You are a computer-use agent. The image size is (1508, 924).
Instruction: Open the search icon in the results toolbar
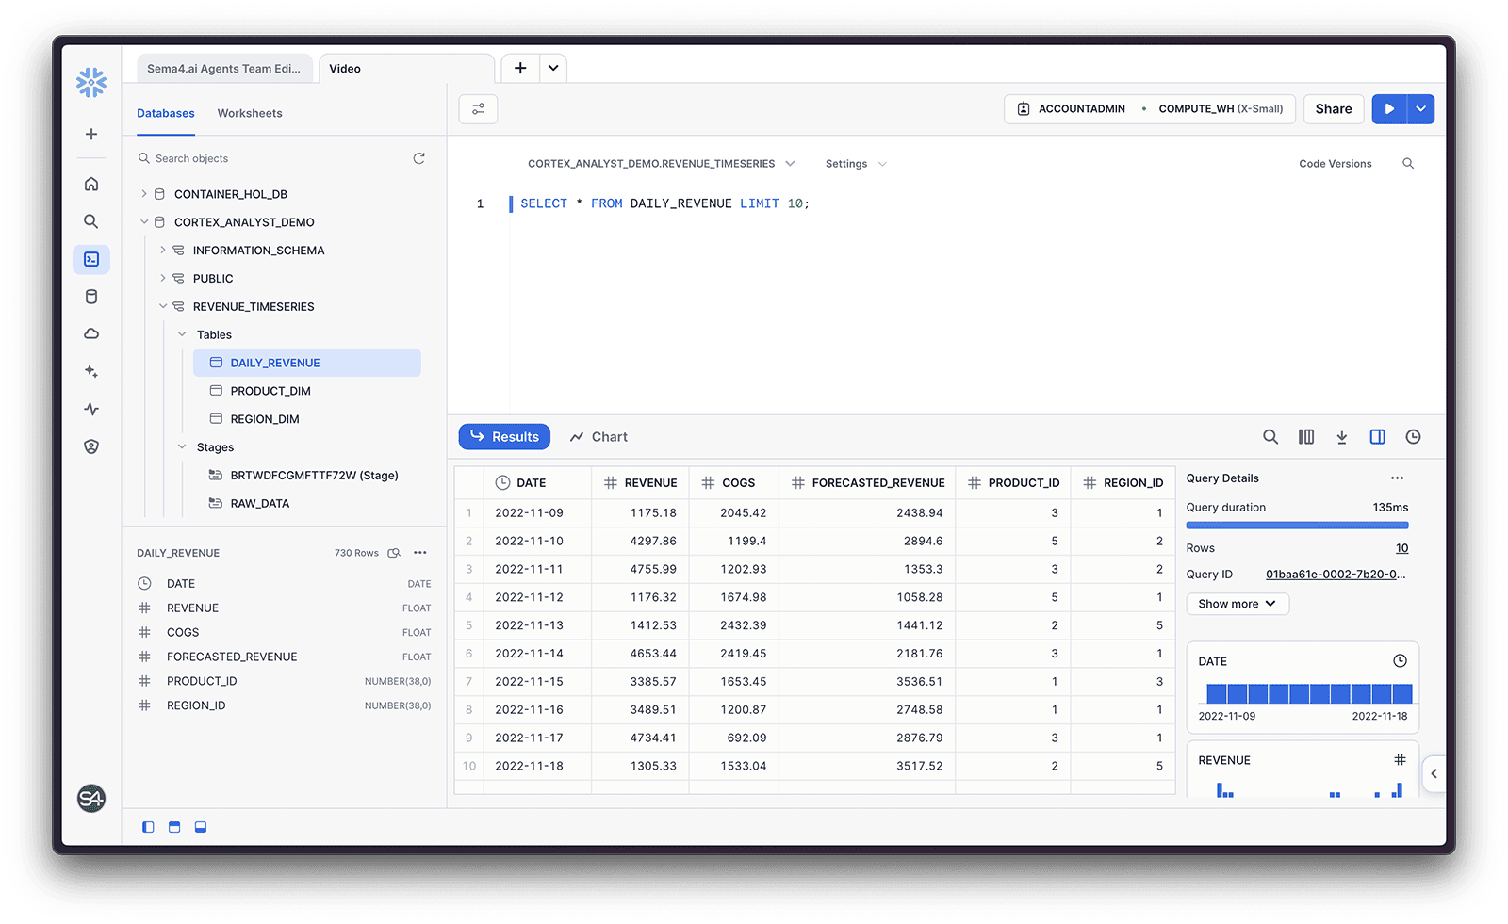1270,436
